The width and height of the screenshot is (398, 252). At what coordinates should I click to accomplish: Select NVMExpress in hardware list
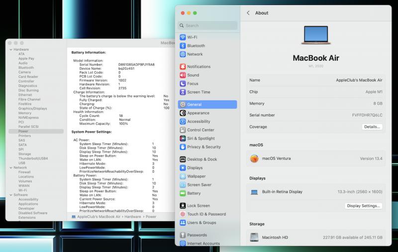pos(28,118)
